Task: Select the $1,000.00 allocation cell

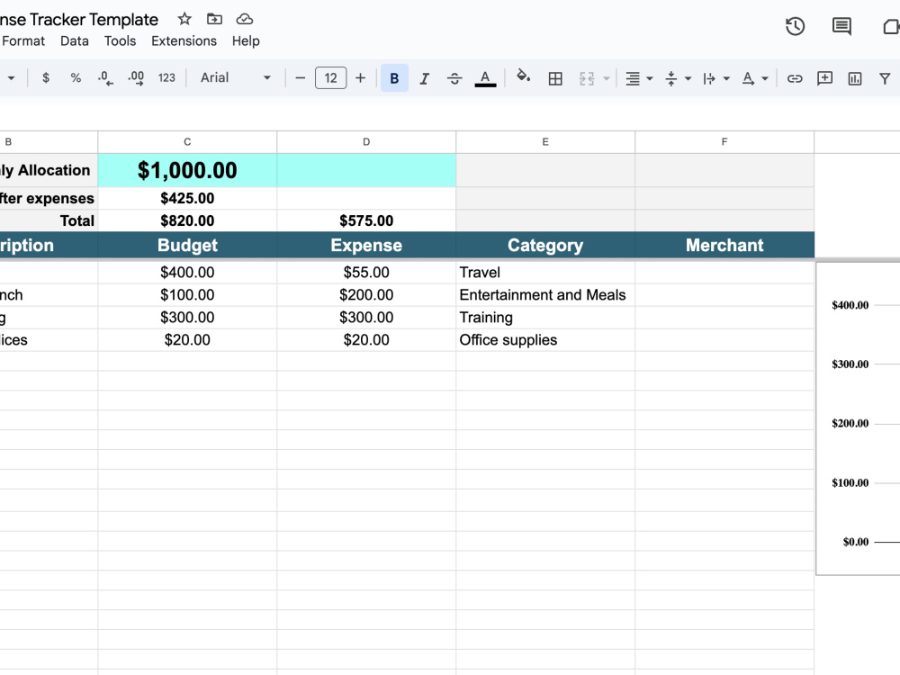Action: coord(187,170)
